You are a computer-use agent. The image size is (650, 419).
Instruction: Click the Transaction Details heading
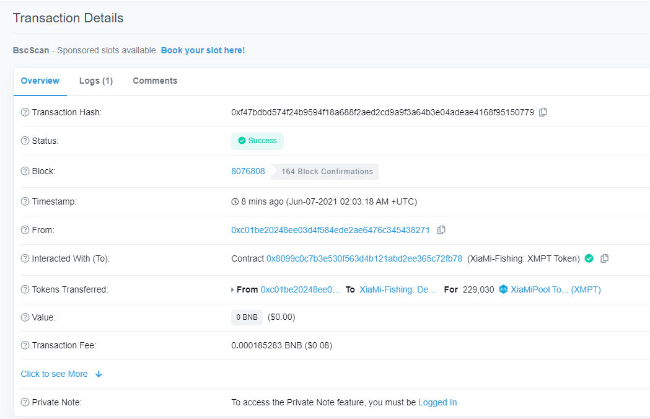click(68, 18)
